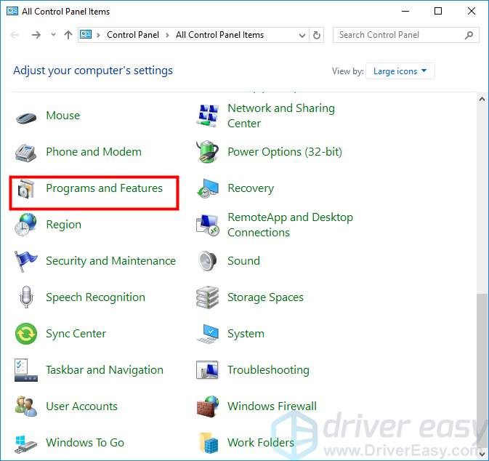
Task: Open the Mouse icon
Action: coord(26,116)
